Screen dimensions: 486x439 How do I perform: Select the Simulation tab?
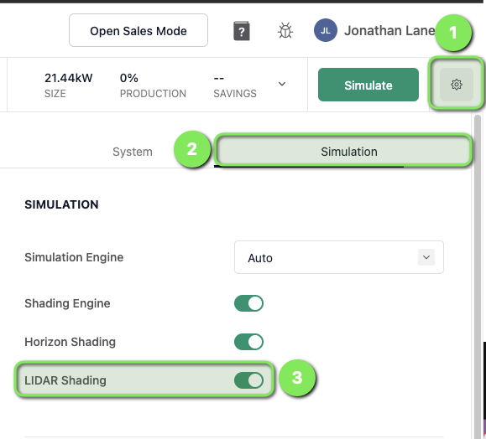coord(349,152)
